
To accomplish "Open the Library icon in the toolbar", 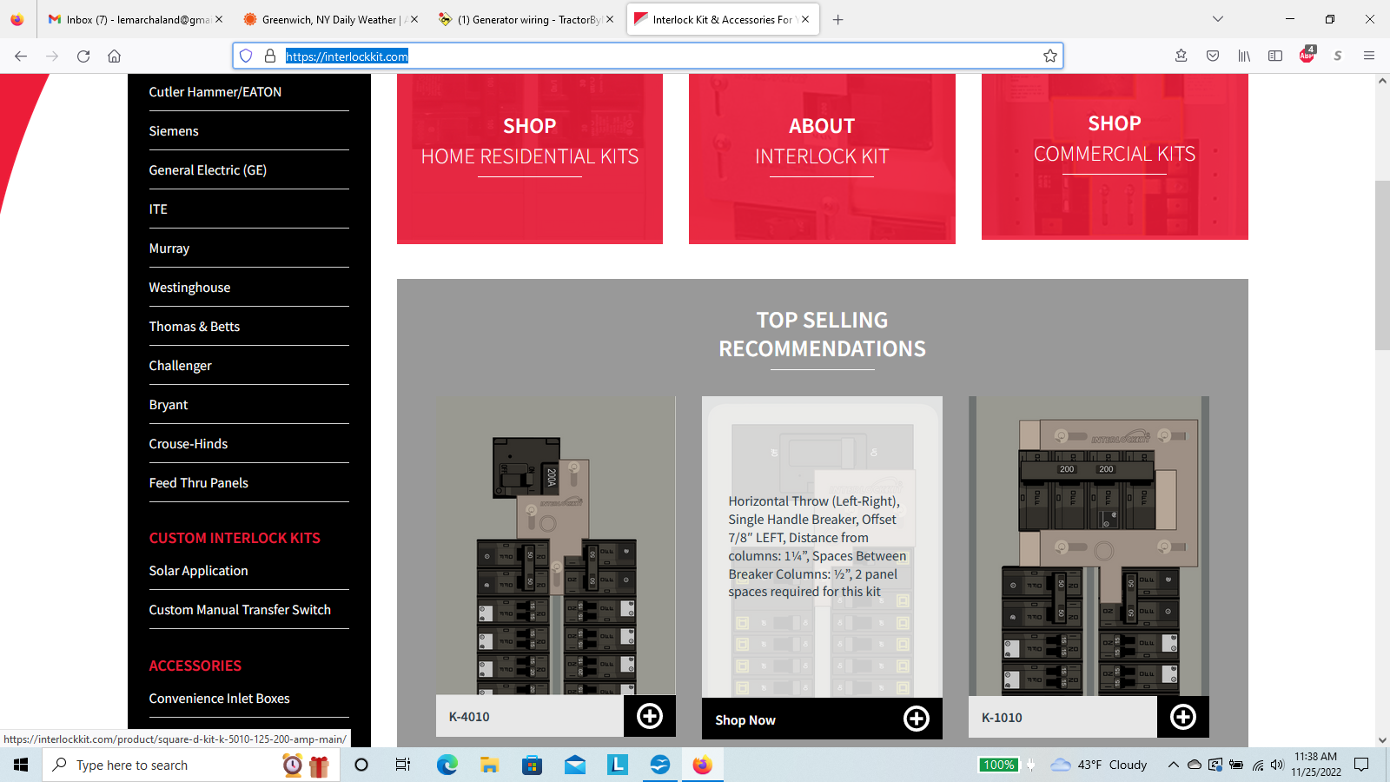I will [1244, 56].
